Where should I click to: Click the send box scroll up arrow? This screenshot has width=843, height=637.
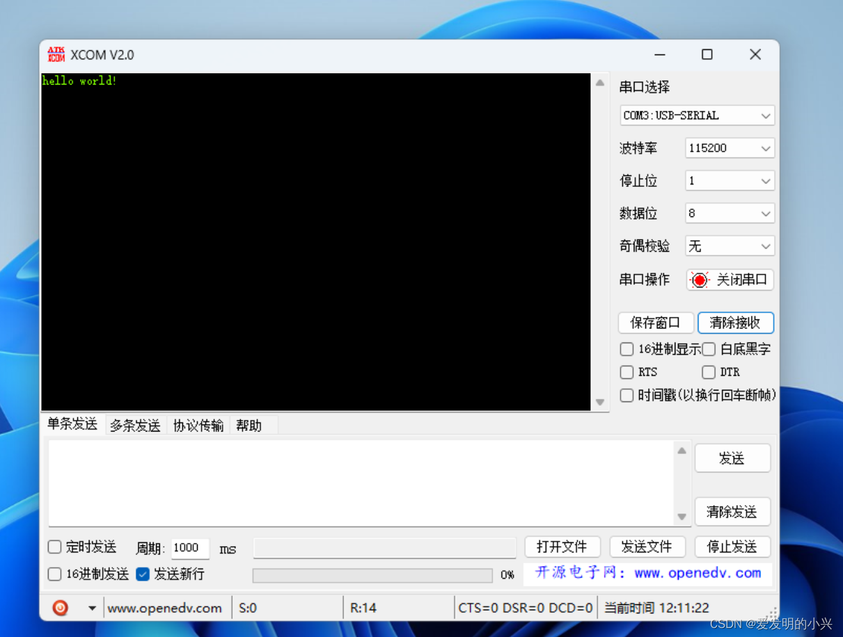[x=682, y=451]
